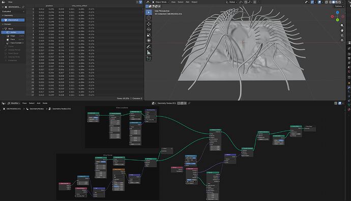Viewport: 351px width, 201px height.
Task: Click the green Y axis gizmo
Action: pyautogui.click(x=337, y=20)
